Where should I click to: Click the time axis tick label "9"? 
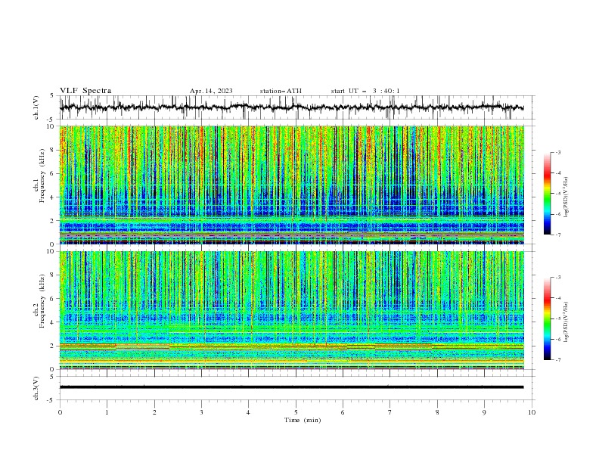click(484, 412)
